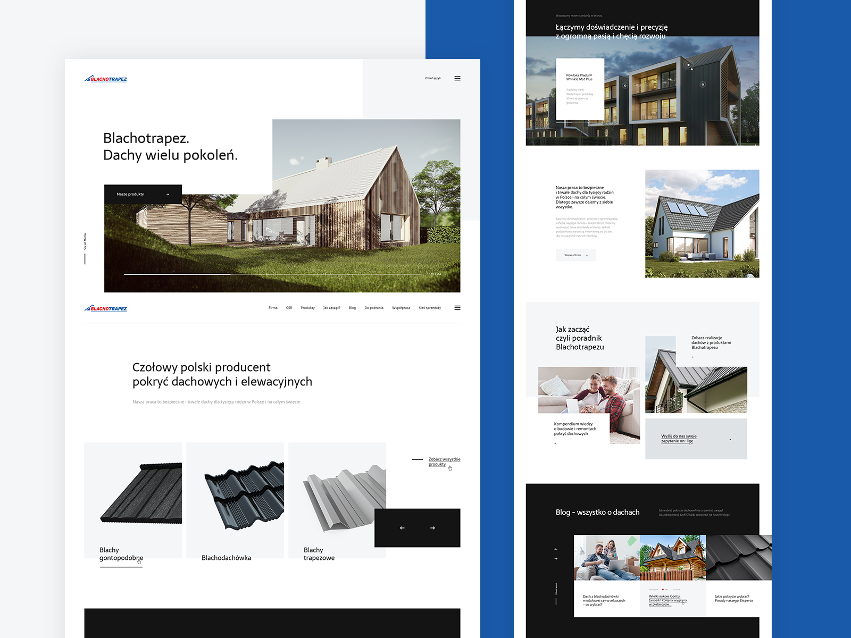The width and height of the screenshot is (851, 638).
Task: Click the previous arrow in the blog section
Action: pyautogui.click(x=556, y=549)
